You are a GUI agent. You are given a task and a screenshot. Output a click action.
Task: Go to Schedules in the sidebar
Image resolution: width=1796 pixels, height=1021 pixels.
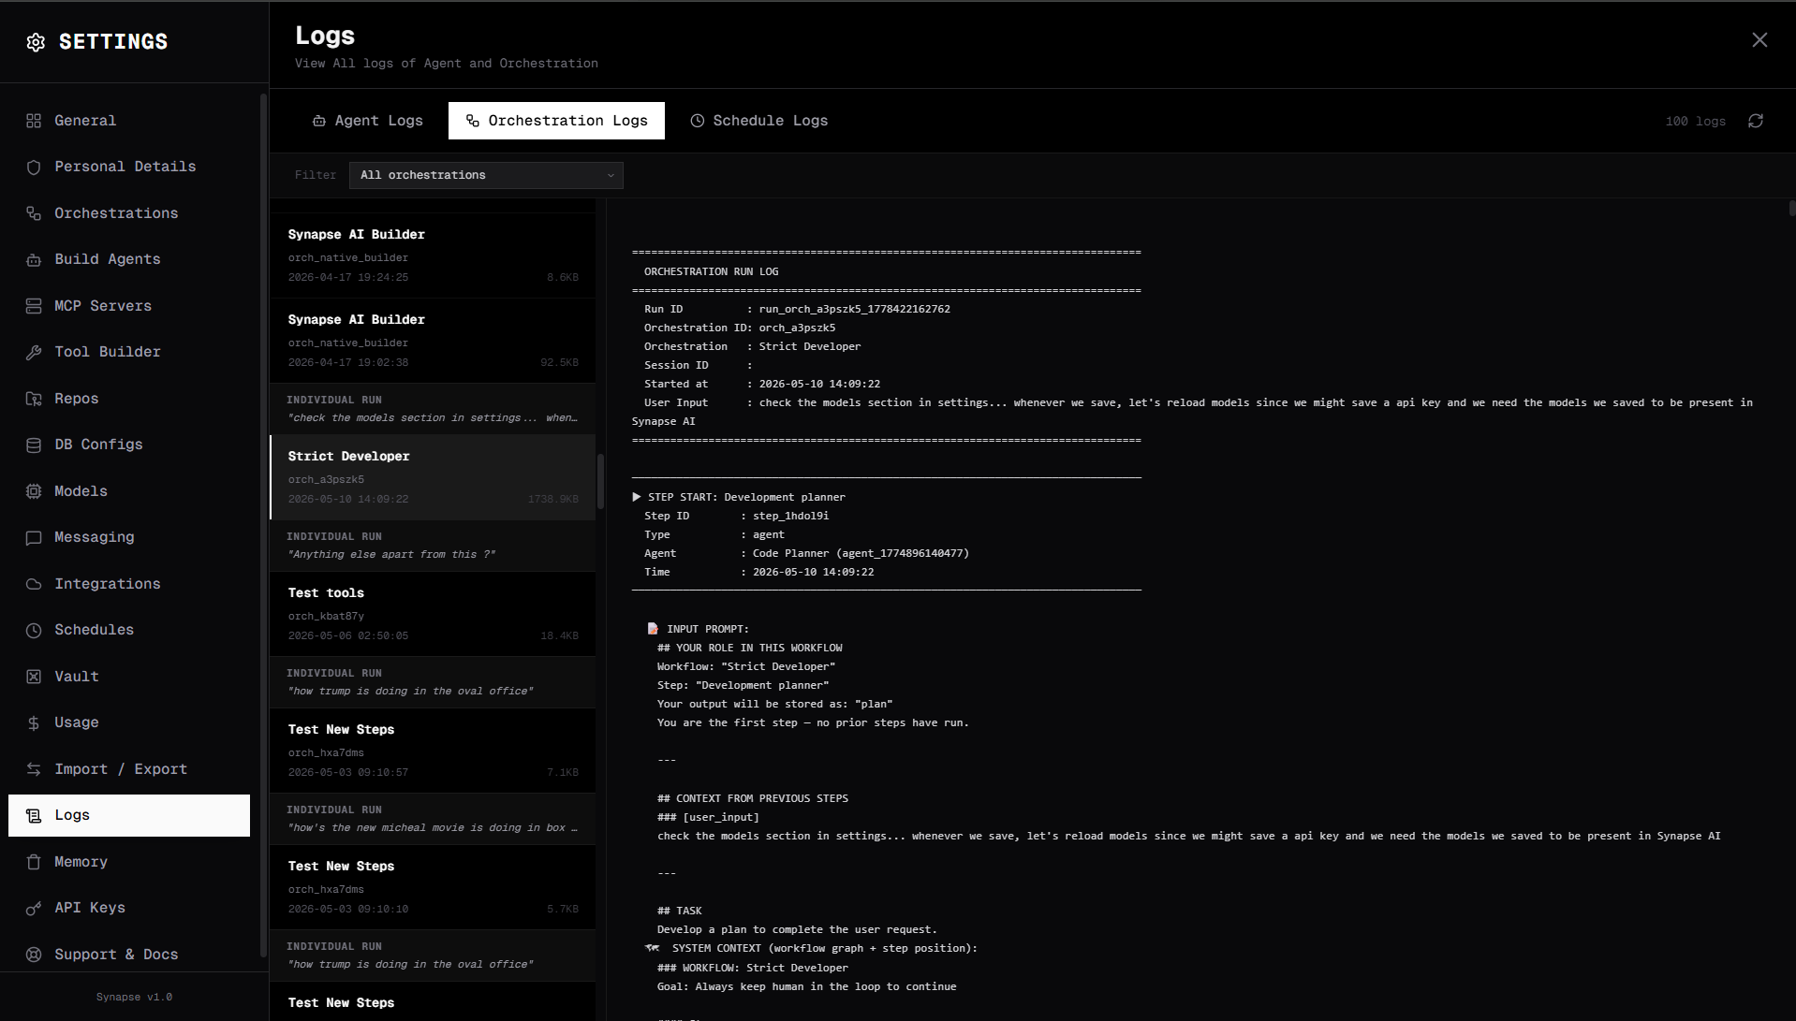[129, 630]
